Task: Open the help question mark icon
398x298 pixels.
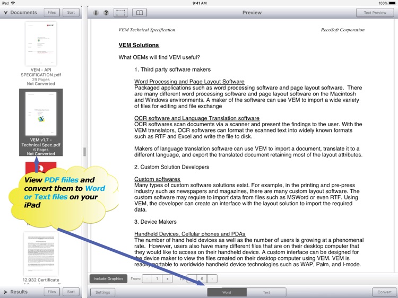Action: point(106,13)
